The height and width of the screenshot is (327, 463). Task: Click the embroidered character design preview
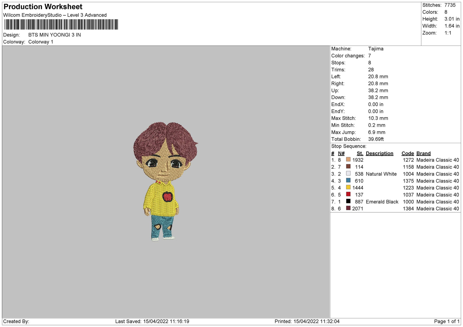pos(165,181)
